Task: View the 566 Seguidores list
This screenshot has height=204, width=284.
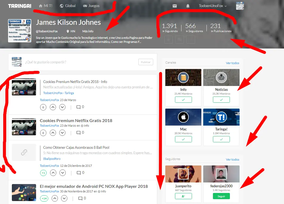Action: (194, 28)
